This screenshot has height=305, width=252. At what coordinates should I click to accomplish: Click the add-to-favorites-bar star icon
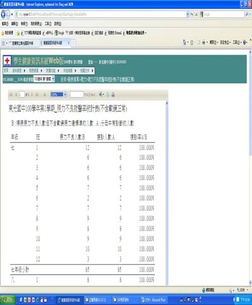click(x=18, y=33)
